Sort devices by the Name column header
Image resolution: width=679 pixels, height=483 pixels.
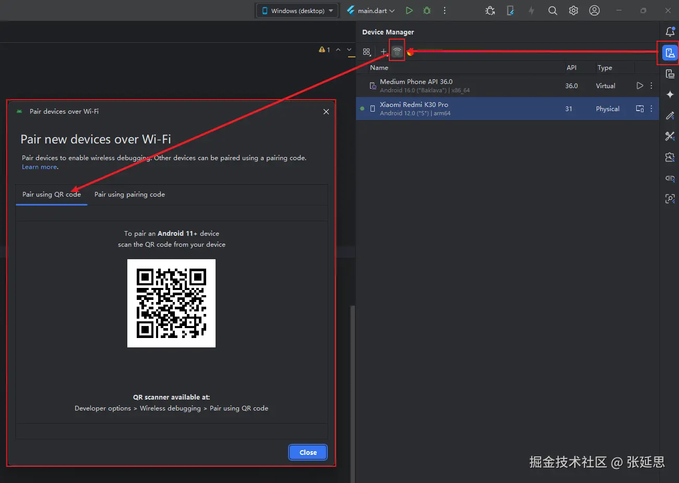[379, 68]
